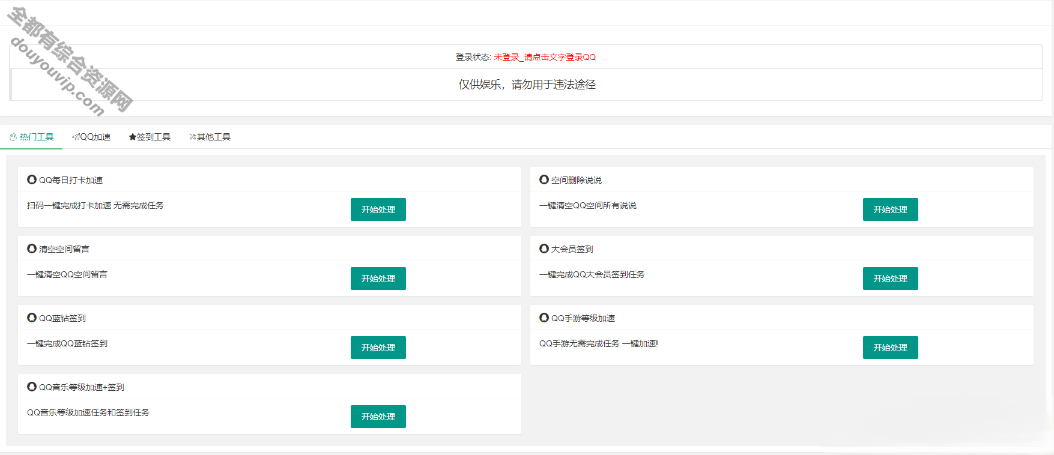Click the QQ penguin icon beside QQ蓝钻签到
Screen dimensions: 1054x455
tap(32, 318)
